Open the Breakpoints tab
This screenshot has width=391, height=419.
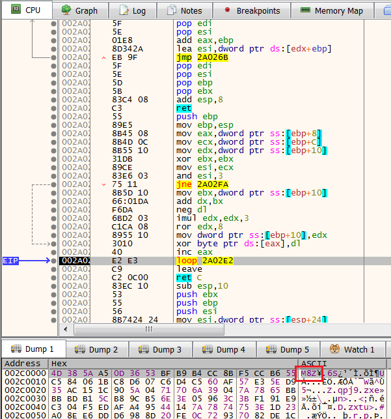point(252,10)
